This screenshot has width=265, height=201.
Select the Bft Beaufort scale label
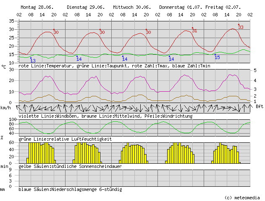click(260, 106)
